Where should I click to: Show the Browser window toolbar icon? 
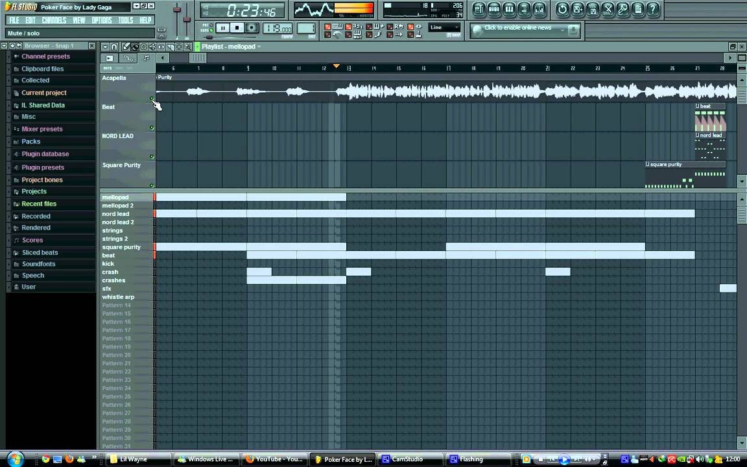524,9
